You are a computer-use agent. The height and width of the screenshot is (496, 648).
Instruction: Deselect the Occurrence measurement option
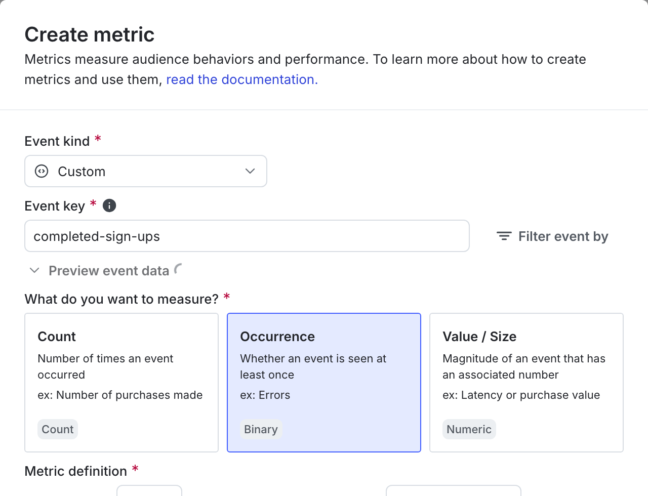tap(323, 382)
